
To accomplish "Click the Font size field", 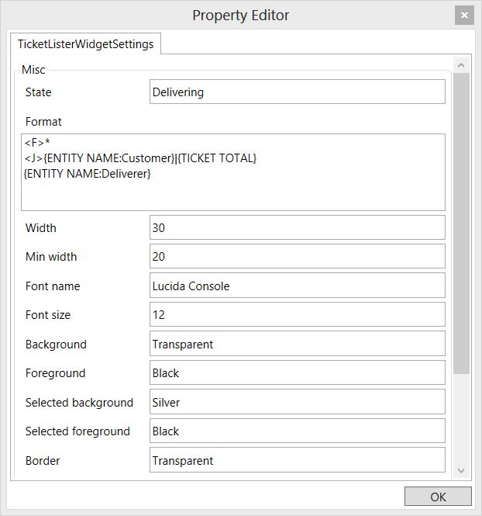I will pos(297,315).
